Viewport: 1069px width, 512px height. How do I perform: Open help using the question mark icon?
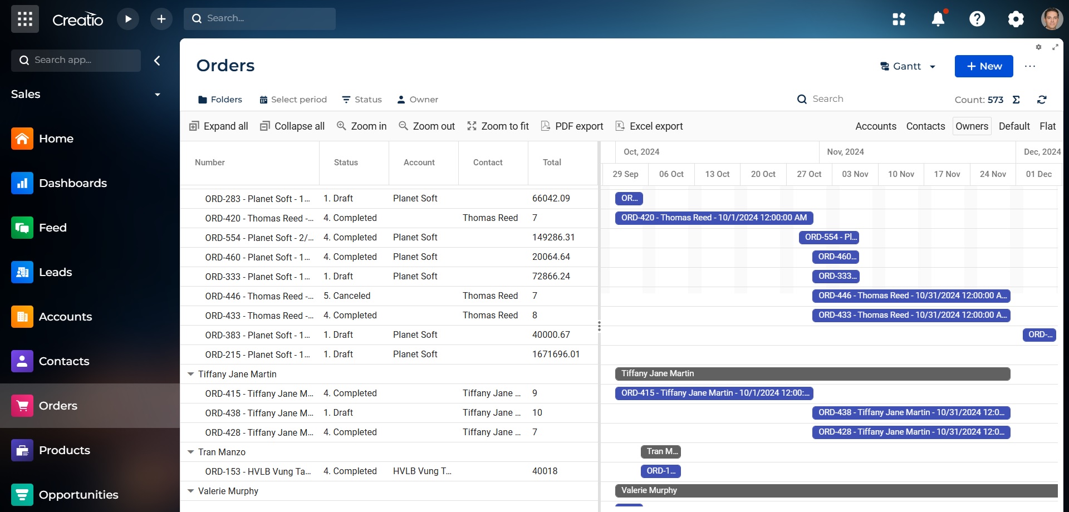click(977, 18)
